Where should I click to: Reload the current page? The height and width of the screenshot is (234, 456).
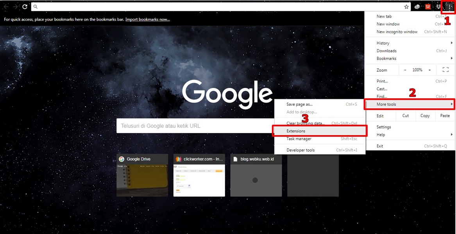tap(24, 7)
